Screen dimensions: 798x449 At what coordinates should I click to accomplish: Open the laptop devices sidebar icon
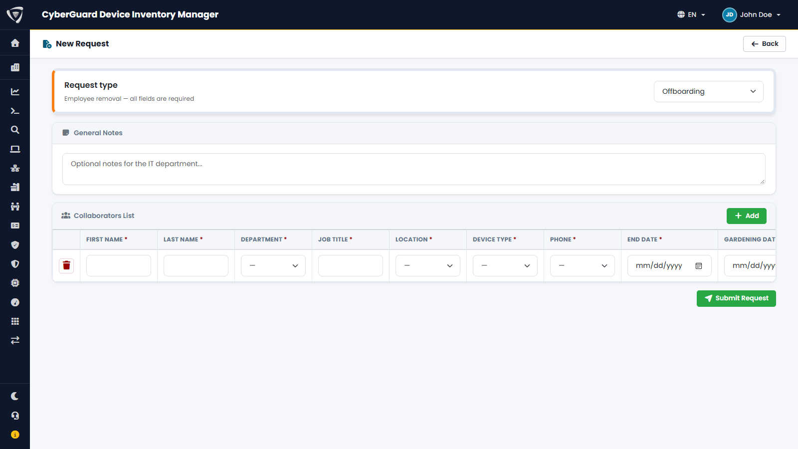click(15, 149)
